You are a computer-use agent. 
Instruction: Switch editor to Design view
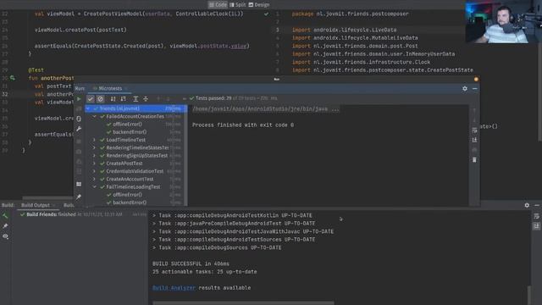259,5
